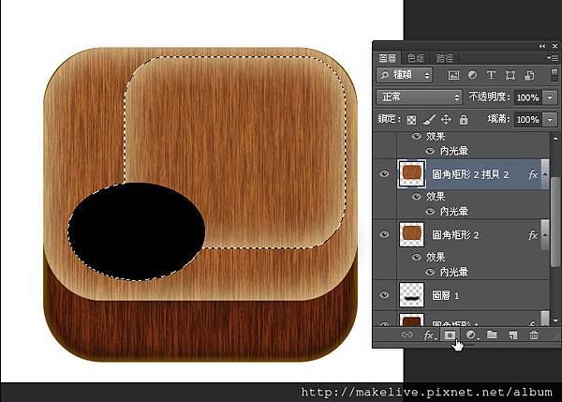This screenshot has height=402, width=562.
Task: Hide the 圖層 1 layer
Action: coord(384,295)
